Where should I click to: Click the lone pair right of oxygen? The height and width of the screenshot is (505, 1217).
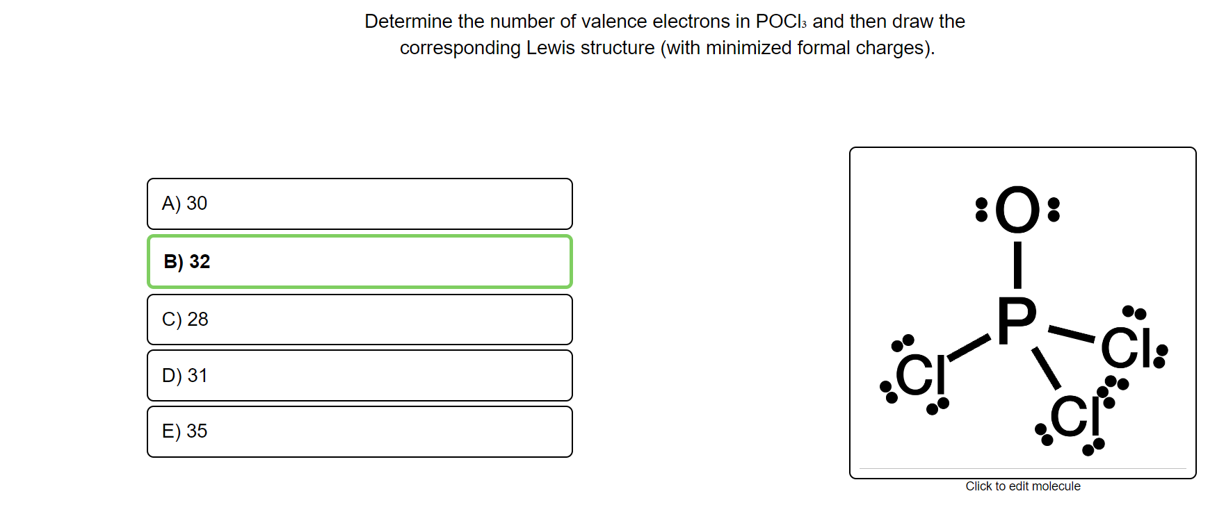click(1054, 209)
